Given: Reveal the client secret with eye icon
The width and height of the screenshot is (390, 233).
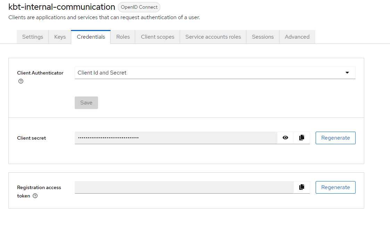Looking at the screenshot, I should tap(285, 138).
